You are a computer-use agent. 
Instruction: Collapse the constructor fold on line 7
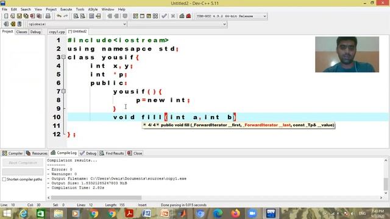pyautogui.click(x=63, y=91)
